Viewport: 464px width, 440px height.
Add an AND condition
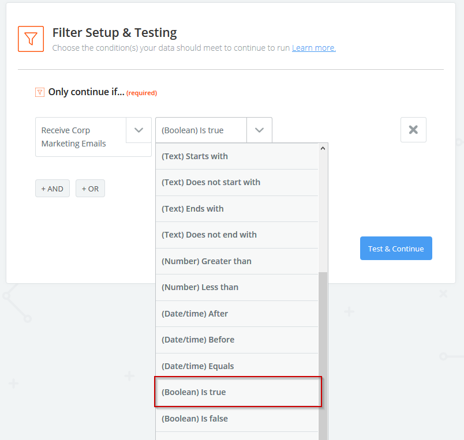pyautogui.click(x=53, y=189)
